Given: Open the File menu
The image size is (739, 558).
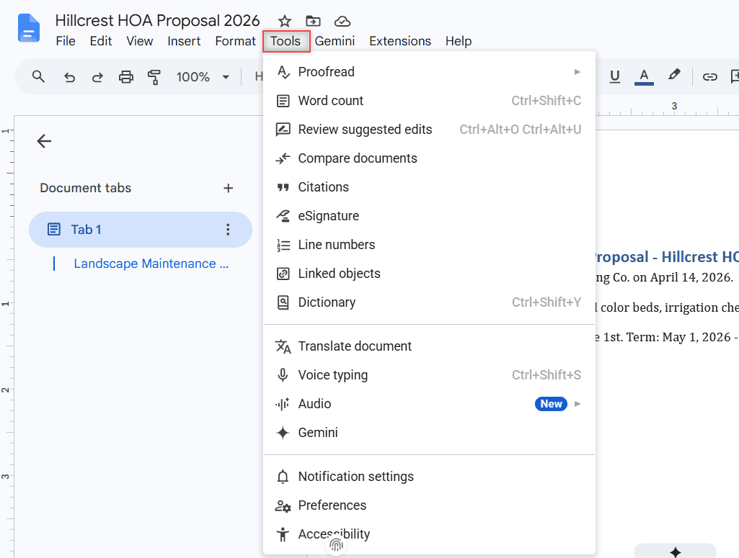Looking at the screenshot, I should (66, 42).
